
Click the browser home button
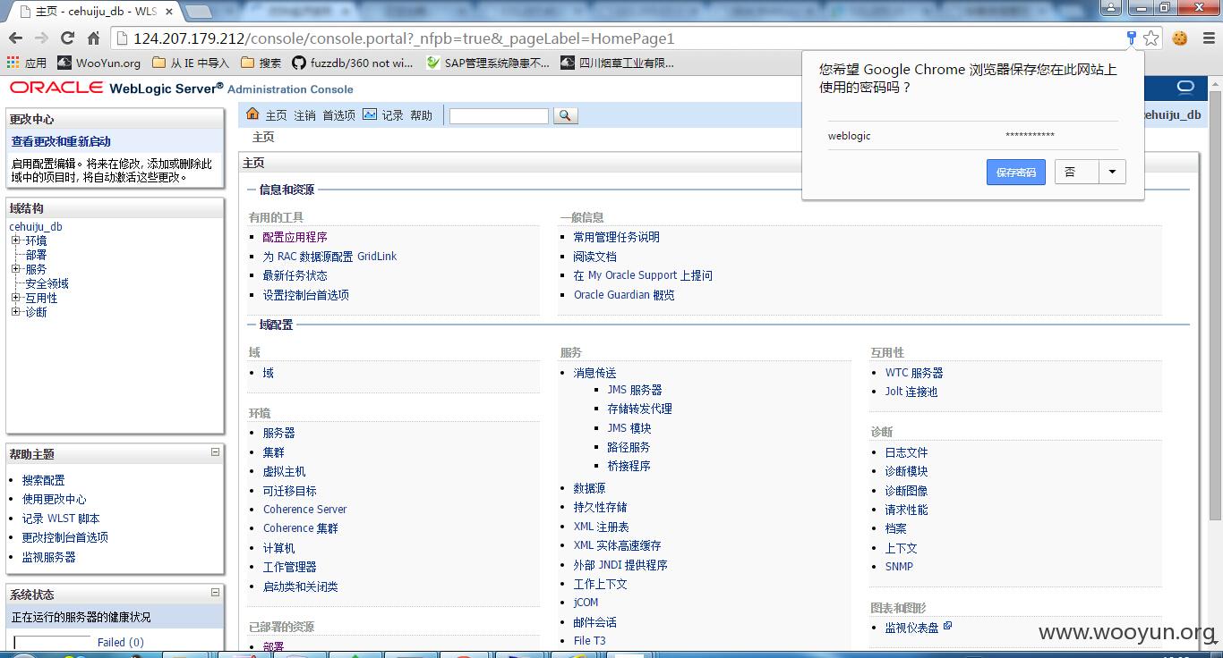point(93,38)
